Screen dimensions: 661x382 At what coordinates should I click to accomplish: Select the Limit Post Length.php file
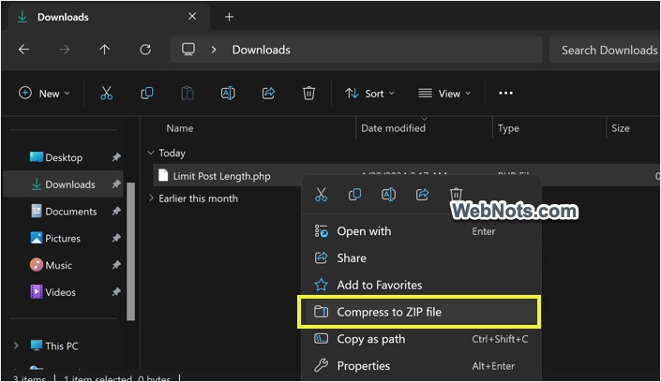pos(221,176)
